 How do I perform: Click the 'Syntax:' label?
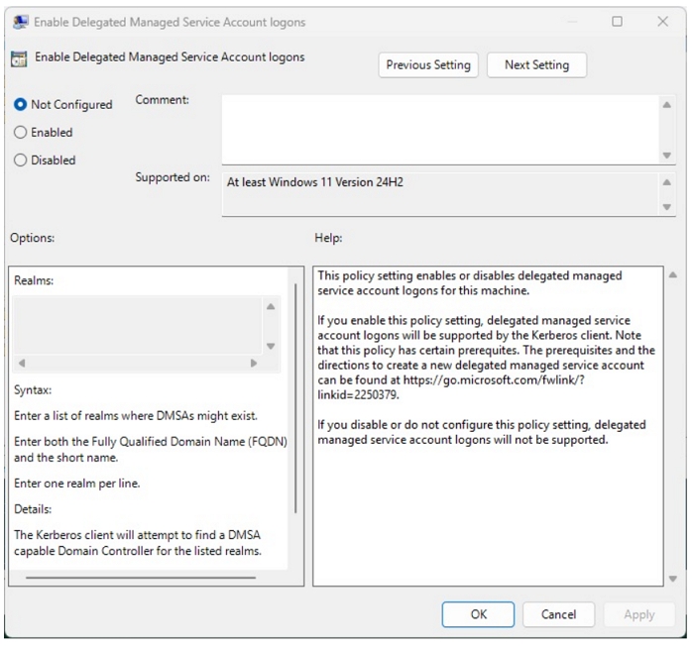(33, 389)
